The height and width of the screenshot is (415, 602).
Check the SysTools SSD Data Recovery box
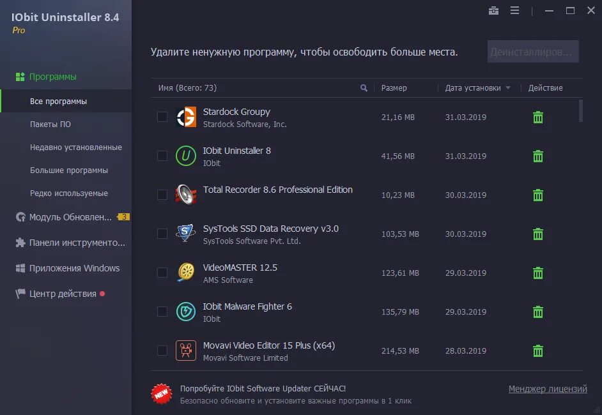pyautogui.click(x=162, y=234)
